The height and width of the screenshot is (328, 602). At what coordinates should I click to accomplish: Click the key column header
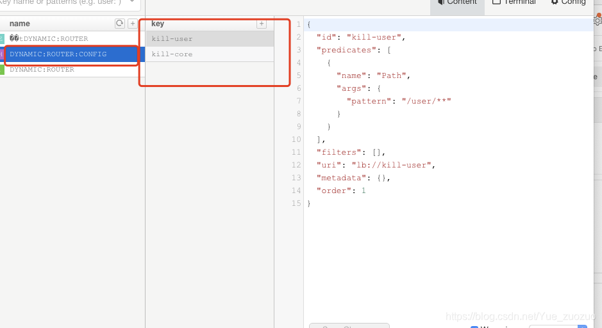tap(158, 24)
